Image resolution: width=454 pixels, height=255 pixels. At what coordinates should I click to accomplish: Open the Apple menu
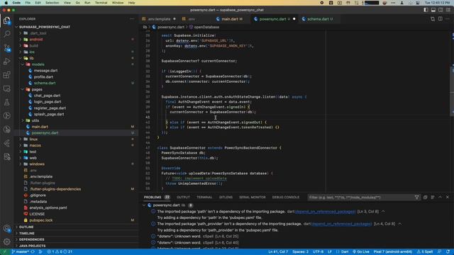tap(6, 3)
